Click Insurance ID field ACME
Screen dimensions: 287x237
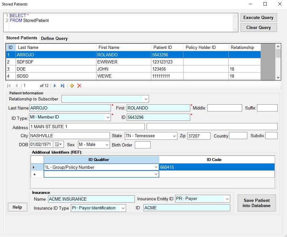(187, 208)
